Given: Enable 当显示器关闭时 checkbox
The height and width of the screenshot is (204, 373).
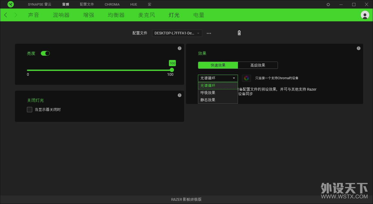Looking at the screenshot, I should [x=30, y=110].
